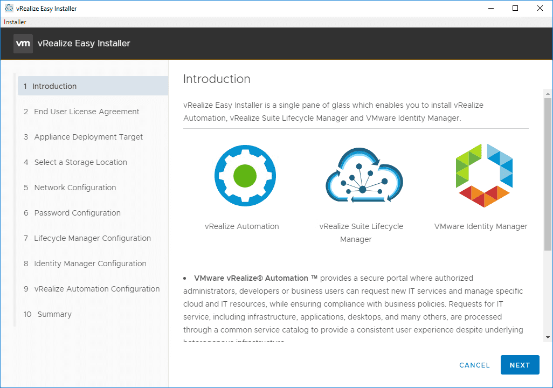Select the green center of the Automation gear
Screen dimensions: 553x388
(x=245, y=176)
